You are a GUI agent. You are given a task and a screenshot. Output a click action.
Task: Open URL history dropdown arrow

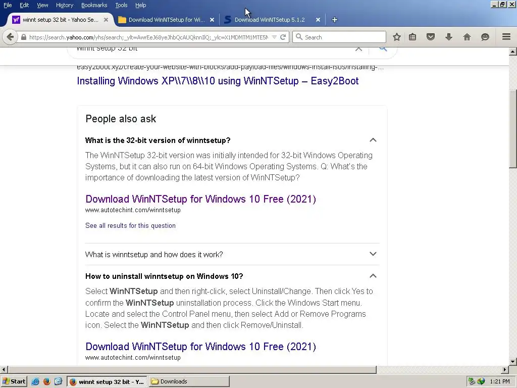(274, 37)
